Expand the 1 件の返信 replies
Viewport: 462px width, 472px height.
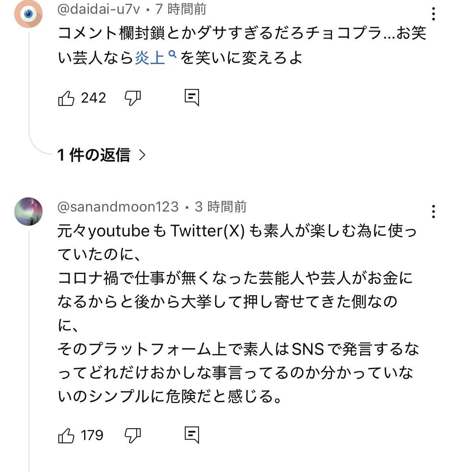coord(94,155)
